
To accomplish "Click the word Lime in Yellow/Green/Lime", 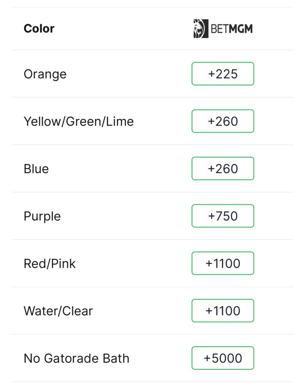I will pyautogui.click(x=121, y=121).
